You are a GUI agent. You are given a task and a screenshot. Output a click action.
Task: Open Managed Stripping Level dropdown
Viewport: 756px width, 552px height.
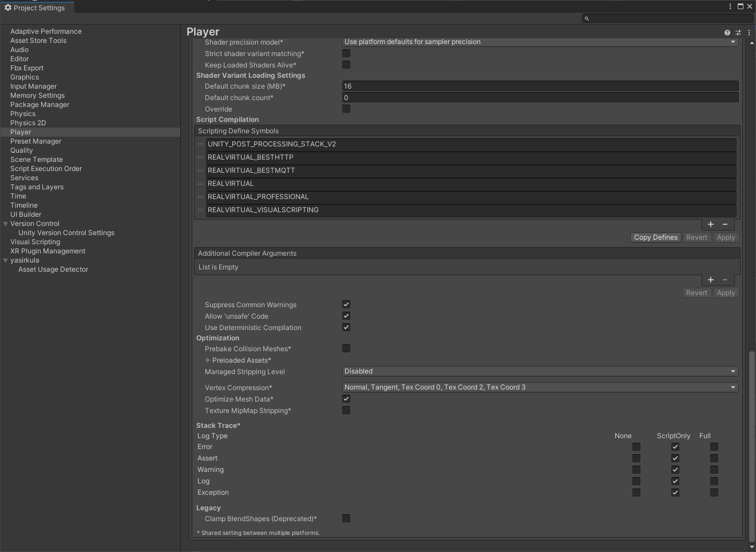(540, 371)
